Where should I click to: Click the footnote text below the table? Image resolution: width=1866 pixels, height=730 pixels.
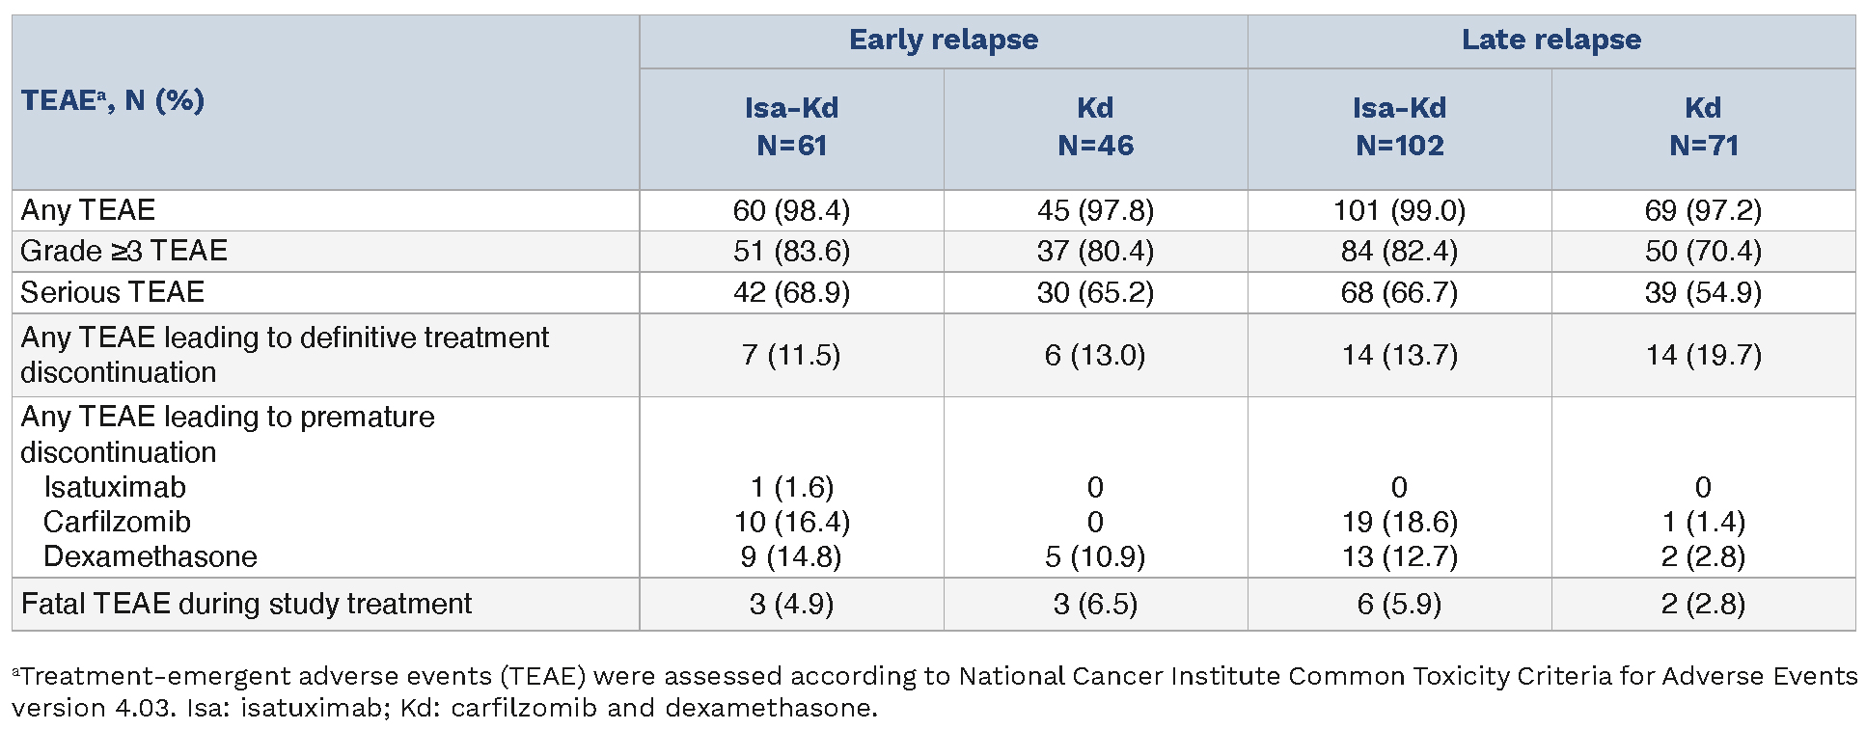(932, 691)
